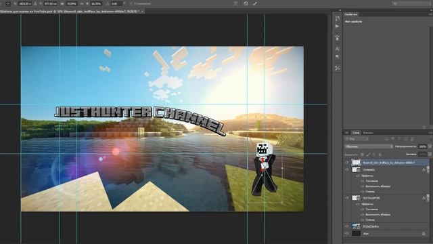
Task: Open the History panel icon in collapsed dock
Action: pos(337,18)
